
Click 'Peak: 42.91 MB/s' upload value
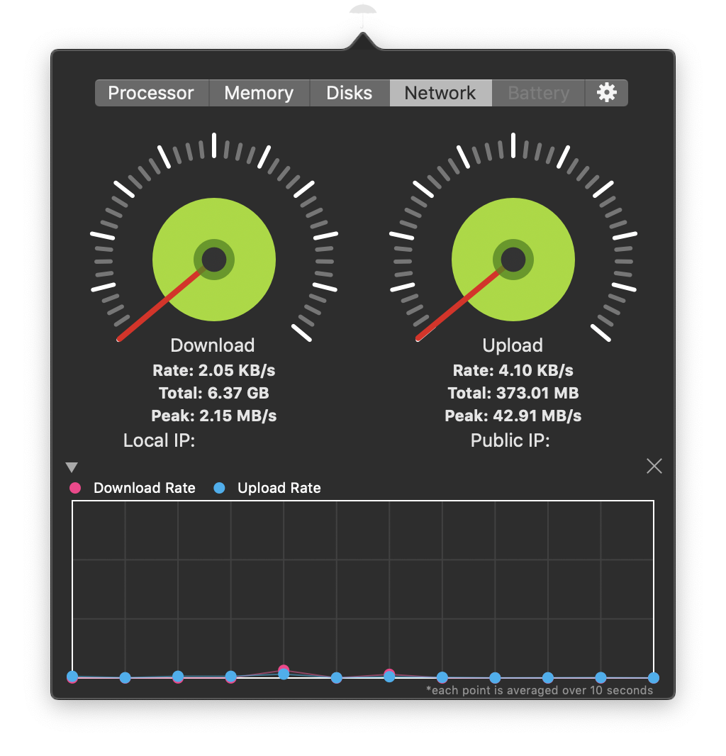click(x=513, y=416)
